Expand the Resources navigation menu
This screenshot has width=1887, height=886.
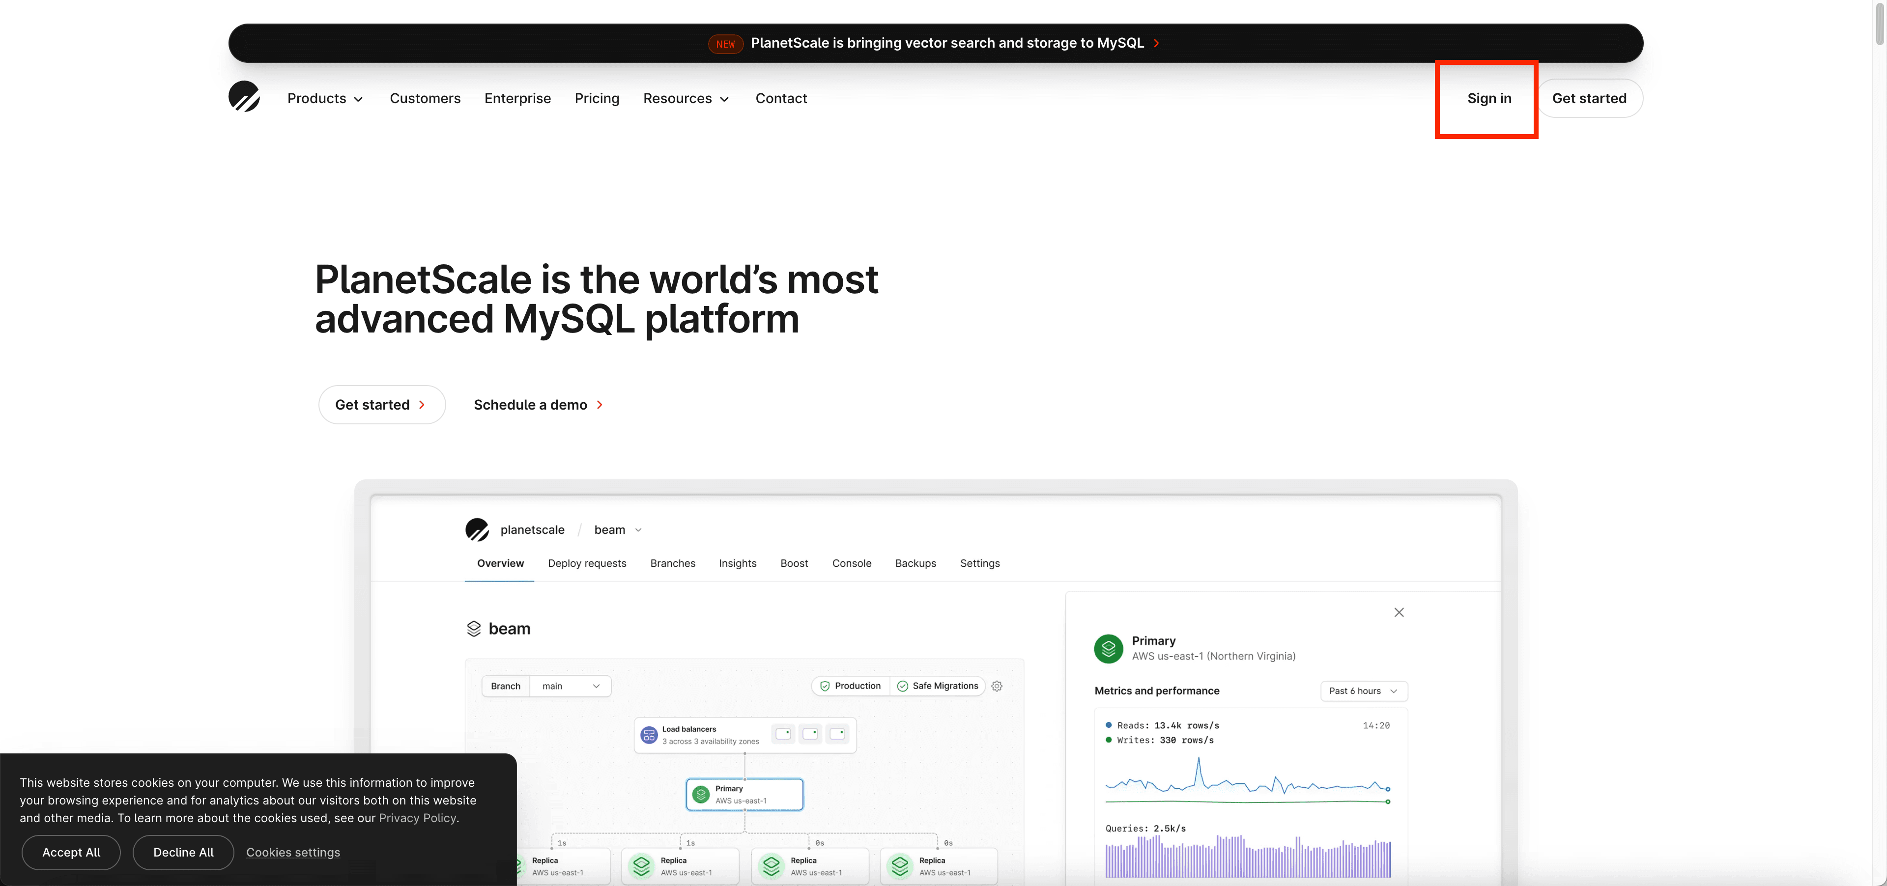point(686,98)
